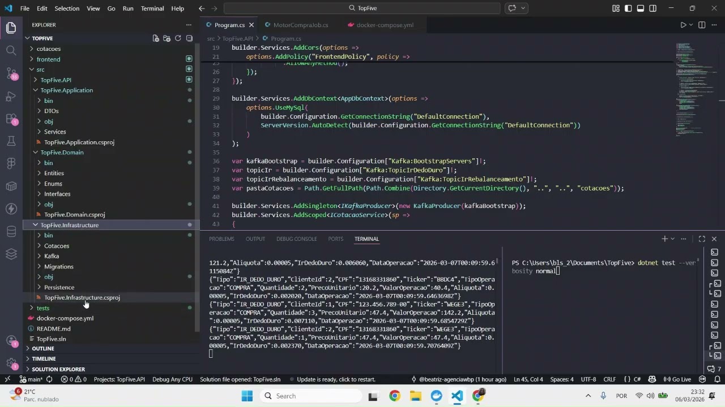Click New Folder icon in TOPFIVE header
Screen dimensions: 725x407
(x=167, y=38)
